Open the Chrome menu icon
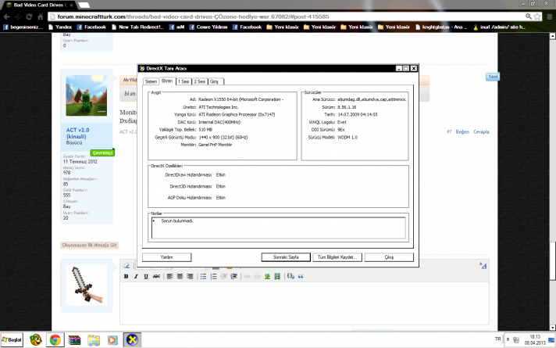Screen dimensions: 556x348 tap(549, 16)
